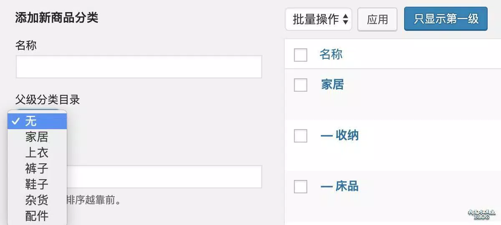
Task: Pick 裤子 in parent category list
Action: coord(37,169)
